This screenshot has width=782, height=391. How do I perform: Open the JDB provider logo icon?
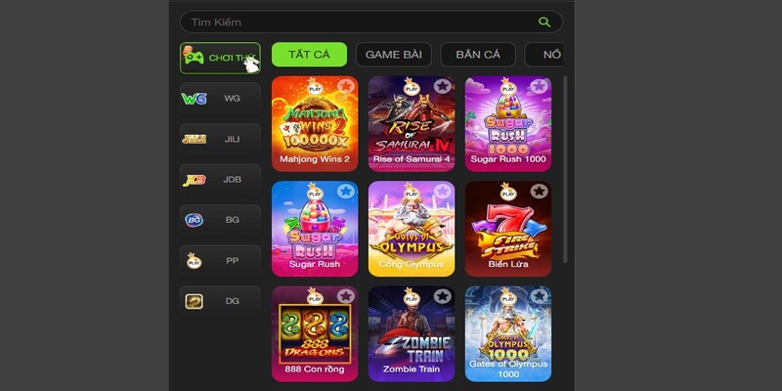coord(194,180)
